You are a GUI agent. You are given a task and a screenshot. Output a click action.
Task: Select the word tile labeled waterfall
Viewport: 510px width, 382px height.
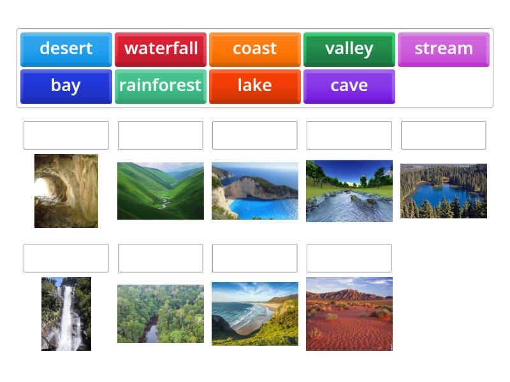coord(160,48)
